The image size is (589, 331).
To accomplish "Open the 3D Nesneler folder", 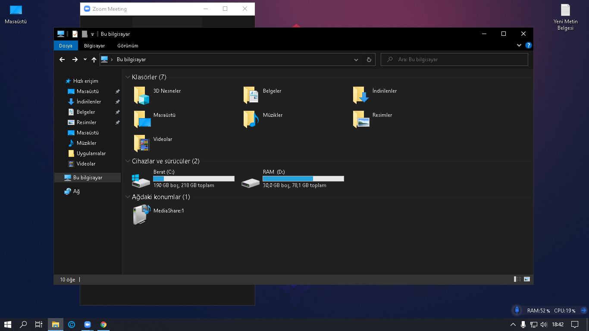I will click(x=157, y=95).
